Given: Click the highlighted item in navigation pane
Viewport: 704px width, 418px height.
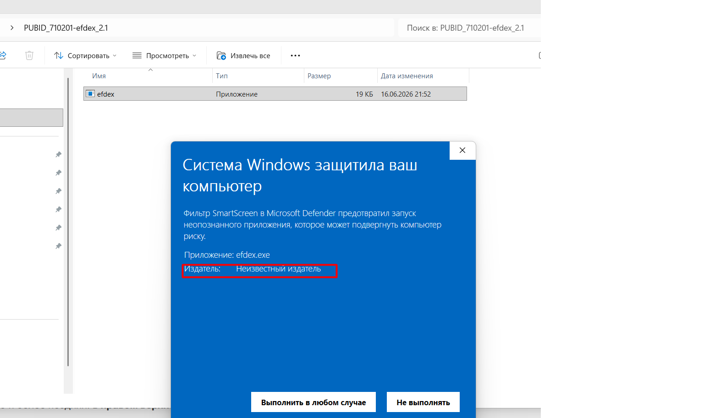Looking at the screenshot, I should 31,118.
